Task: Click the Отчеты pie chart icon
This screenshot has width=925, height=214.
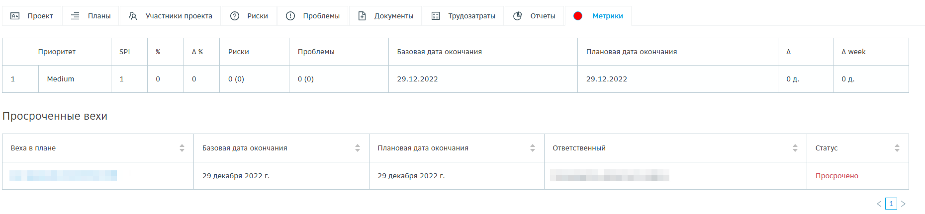Action: (x=518, y=16)
